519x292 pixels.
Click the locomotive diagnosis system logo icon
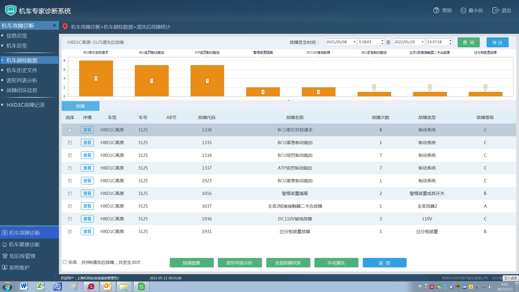(11, 11)
